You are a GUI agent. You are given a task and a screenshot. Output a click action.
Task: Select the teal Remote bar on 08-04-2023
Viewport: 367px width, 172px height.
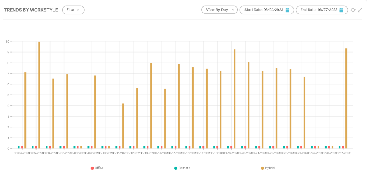point(19,147)
